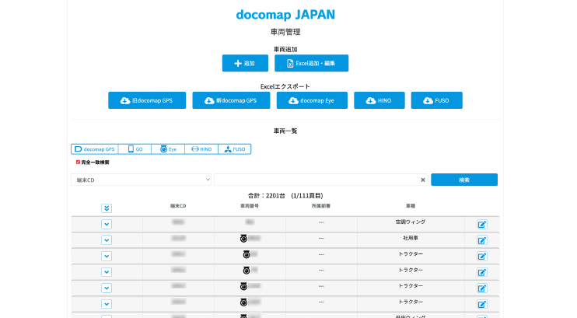Toggle the Eye camera filter

168,149
